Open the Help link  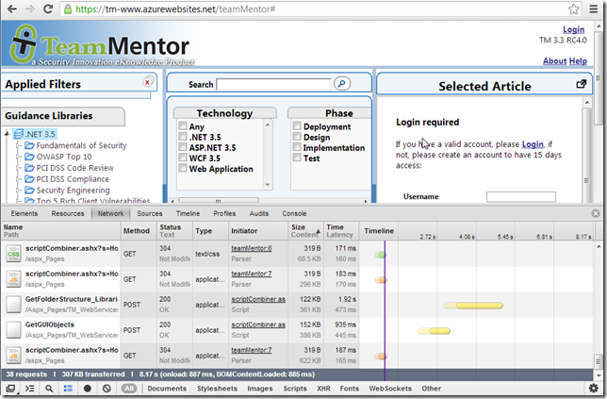coord(578,61)
